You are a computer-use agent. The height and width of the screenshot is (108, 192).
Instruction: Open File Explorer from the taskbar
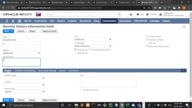coord(76,105)
